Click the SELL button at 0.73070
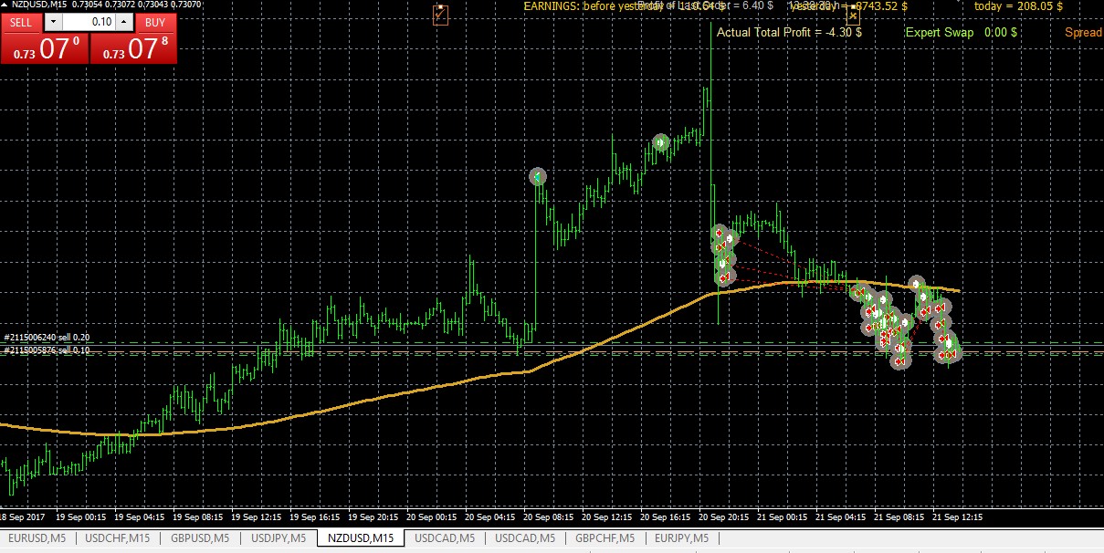The width and height of the screenshot is (1104, 553). [44, 48]
